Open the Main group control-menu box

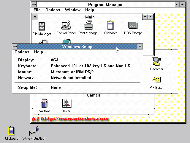click(x=35, y=17)
